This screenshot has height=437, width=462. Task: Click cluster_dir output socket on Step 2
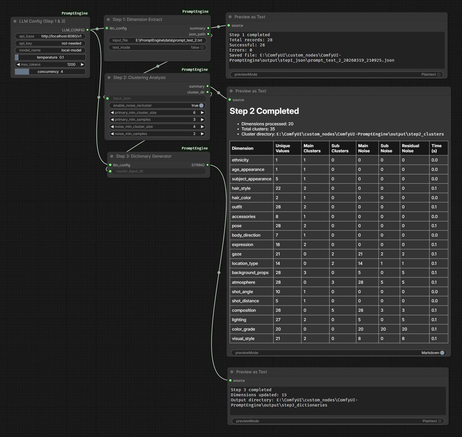[208, 92]
